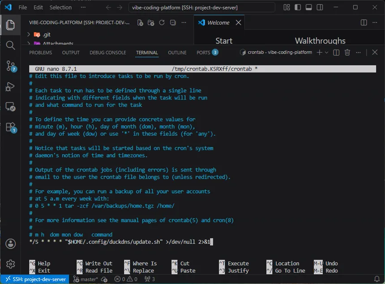385x284 pixels.
Task: Select the Welcome editor tab
Action: (x=218, y=22)
